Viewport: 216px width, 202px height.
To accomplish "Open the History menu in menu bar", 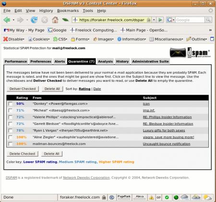I will (46, 11).
